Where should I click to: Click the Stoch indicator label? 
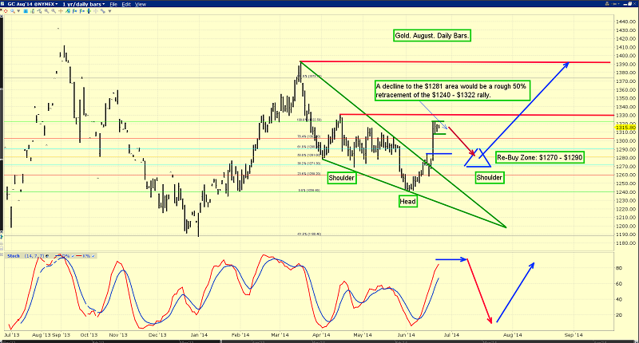(x=14, y=256)
